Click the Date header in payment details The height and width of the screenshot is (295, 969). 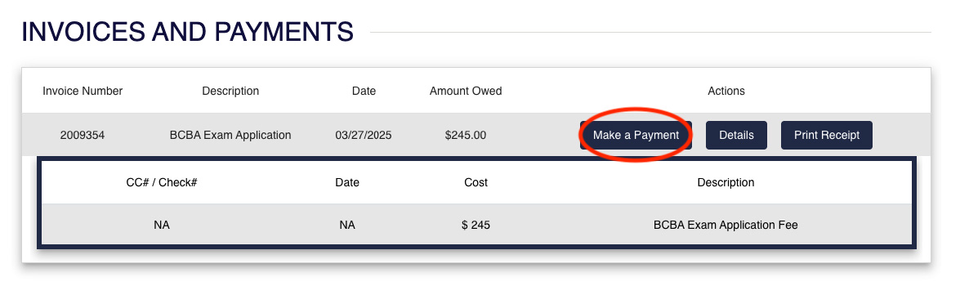(347, 182)
